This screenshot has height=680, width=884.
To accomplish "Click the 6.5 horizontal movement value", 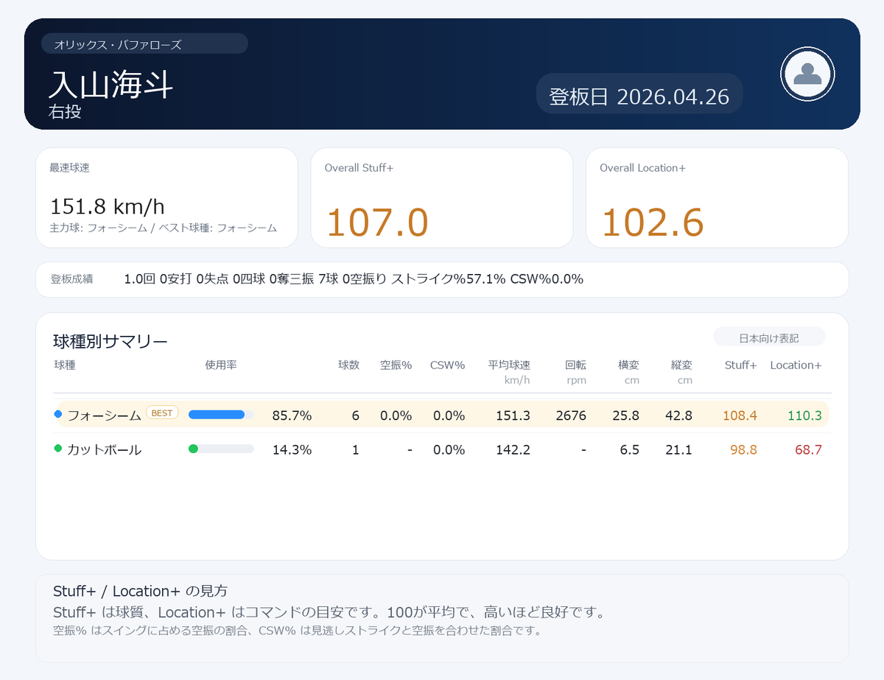I will [630, 449].
